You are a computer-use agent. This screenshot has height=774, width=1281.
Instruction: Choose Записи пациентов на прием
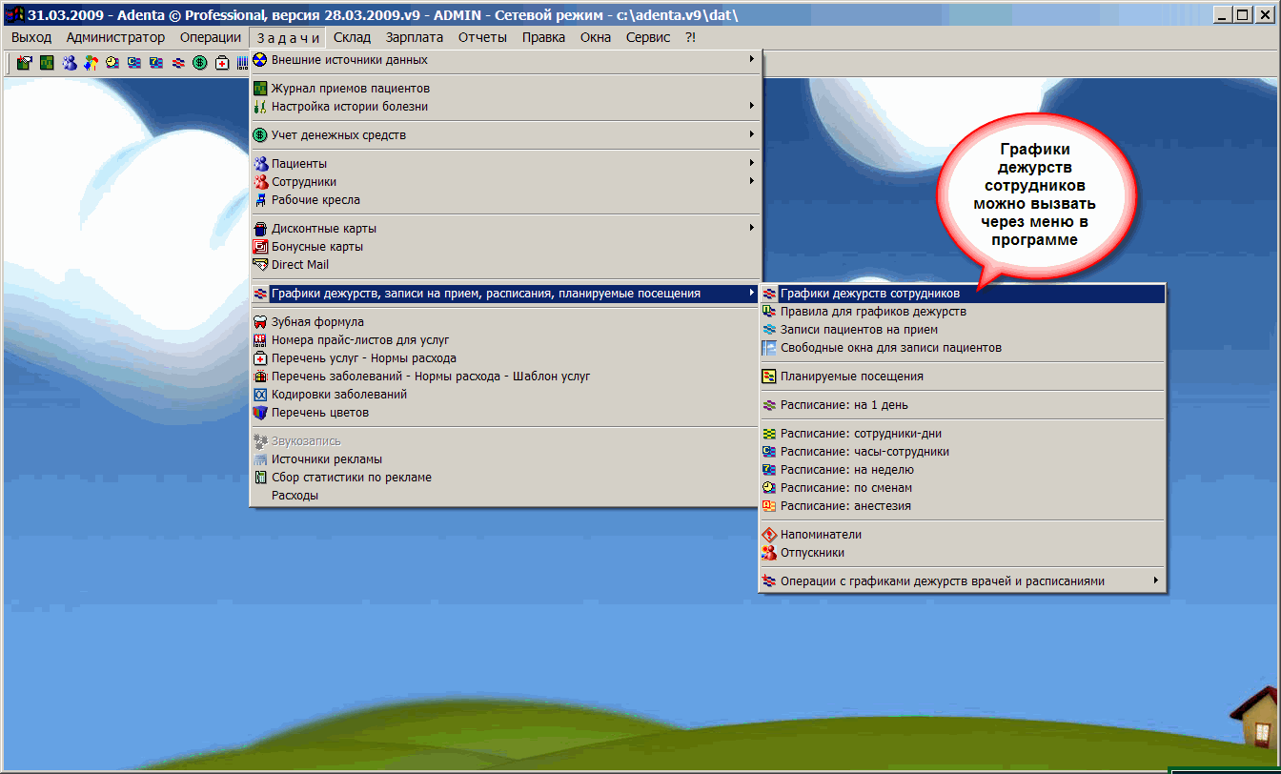[x=859, y=330]
